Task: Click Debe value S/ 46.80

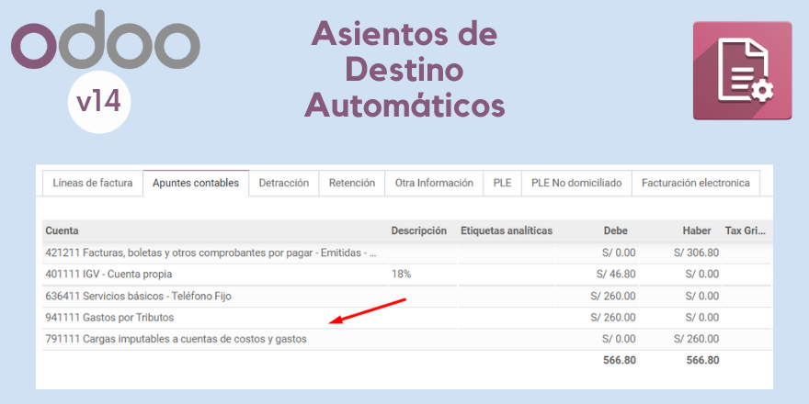Action: (x=616, y=275)
